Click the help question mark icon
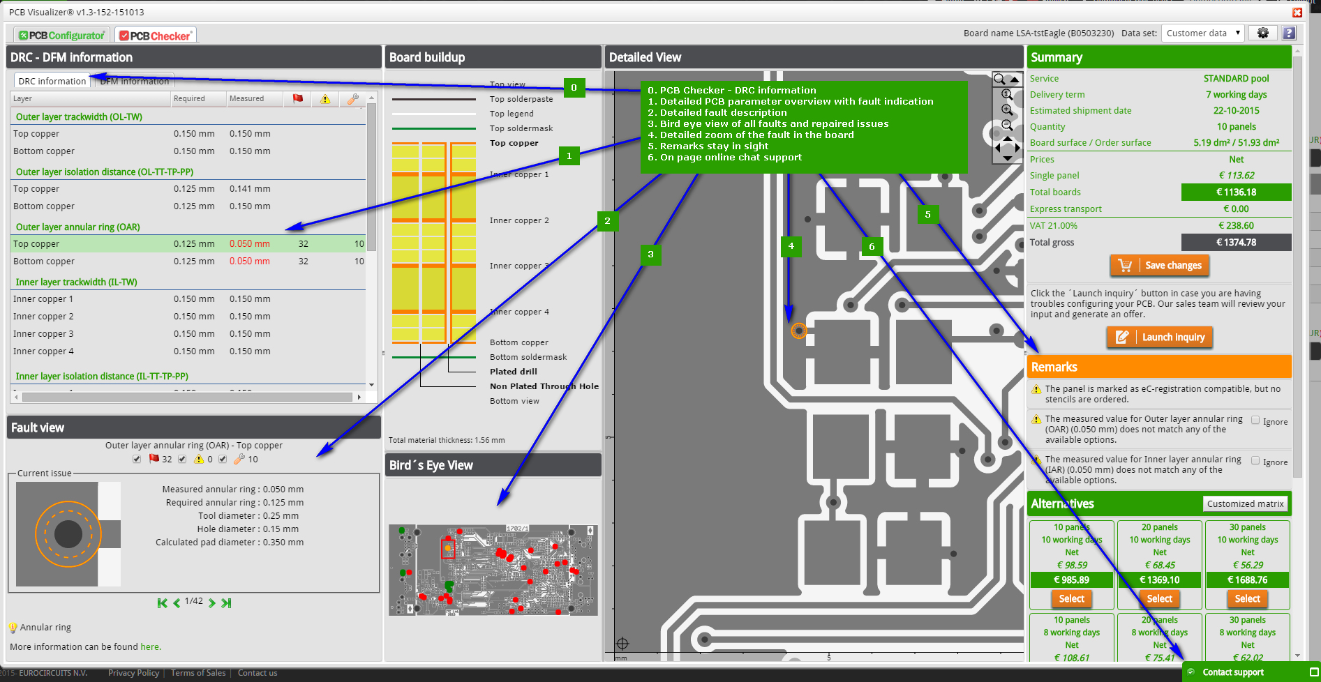1321x682 pixels. pos(1289,33)
